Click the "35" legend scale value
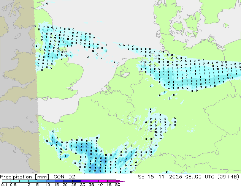This screenshot has height=186, width=241. (x=92, y=184)
